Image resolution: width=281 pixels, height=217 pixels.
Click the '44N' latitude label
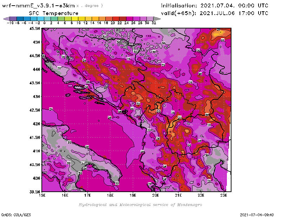click(36, 69)
